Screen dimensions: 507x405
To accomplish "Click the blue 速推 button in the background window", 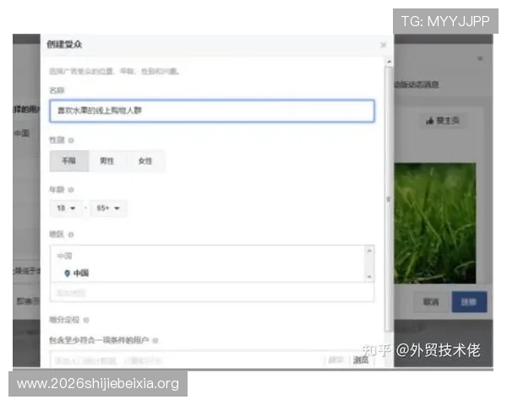I will [469, 302].
